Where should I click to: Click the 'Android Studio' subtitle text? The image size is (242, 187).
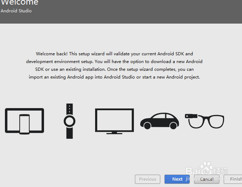pos(16,11)
